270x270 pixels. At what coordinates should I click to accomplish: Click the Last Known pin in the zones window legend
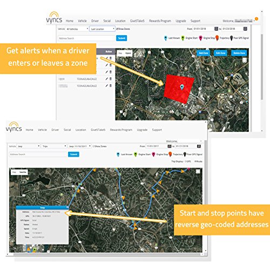(x=166, y=38)
